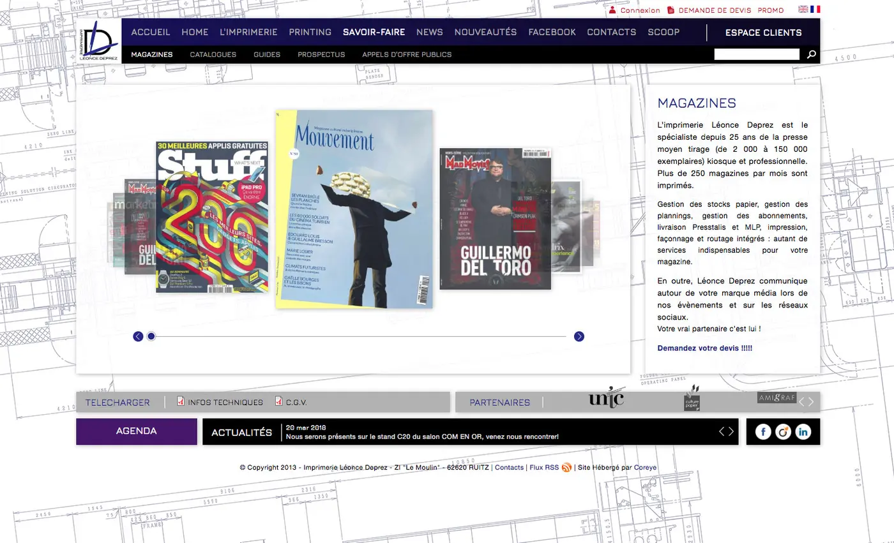This screenshot has width=894, height=543.
Task: Open the Coreye hosting link
Action: pyautogui.click(x=645, y=468)
